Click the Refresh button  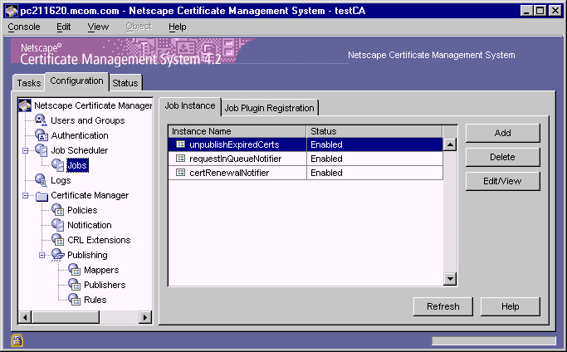(x=443, y=306)
